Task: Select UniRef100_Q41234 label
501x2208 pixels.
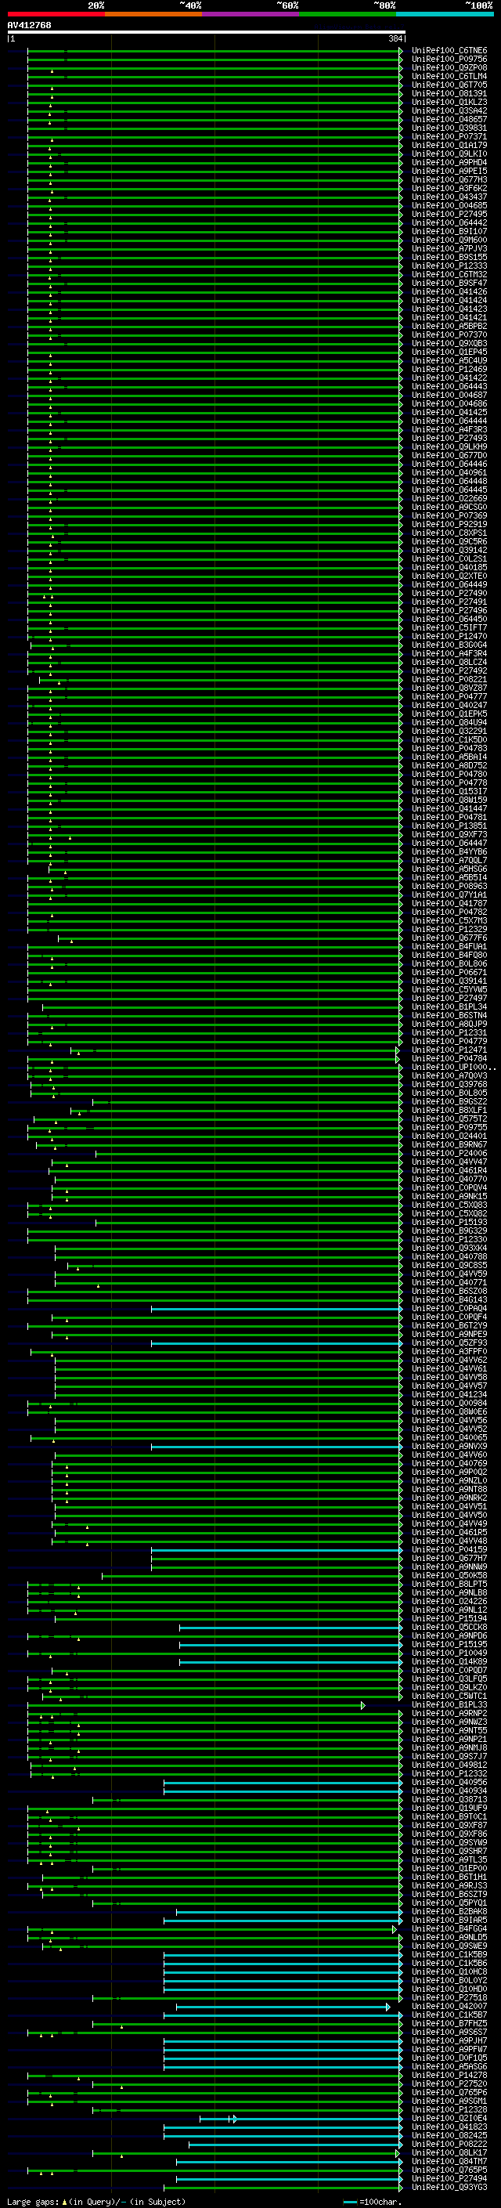Action: (x=449, y=1394)
